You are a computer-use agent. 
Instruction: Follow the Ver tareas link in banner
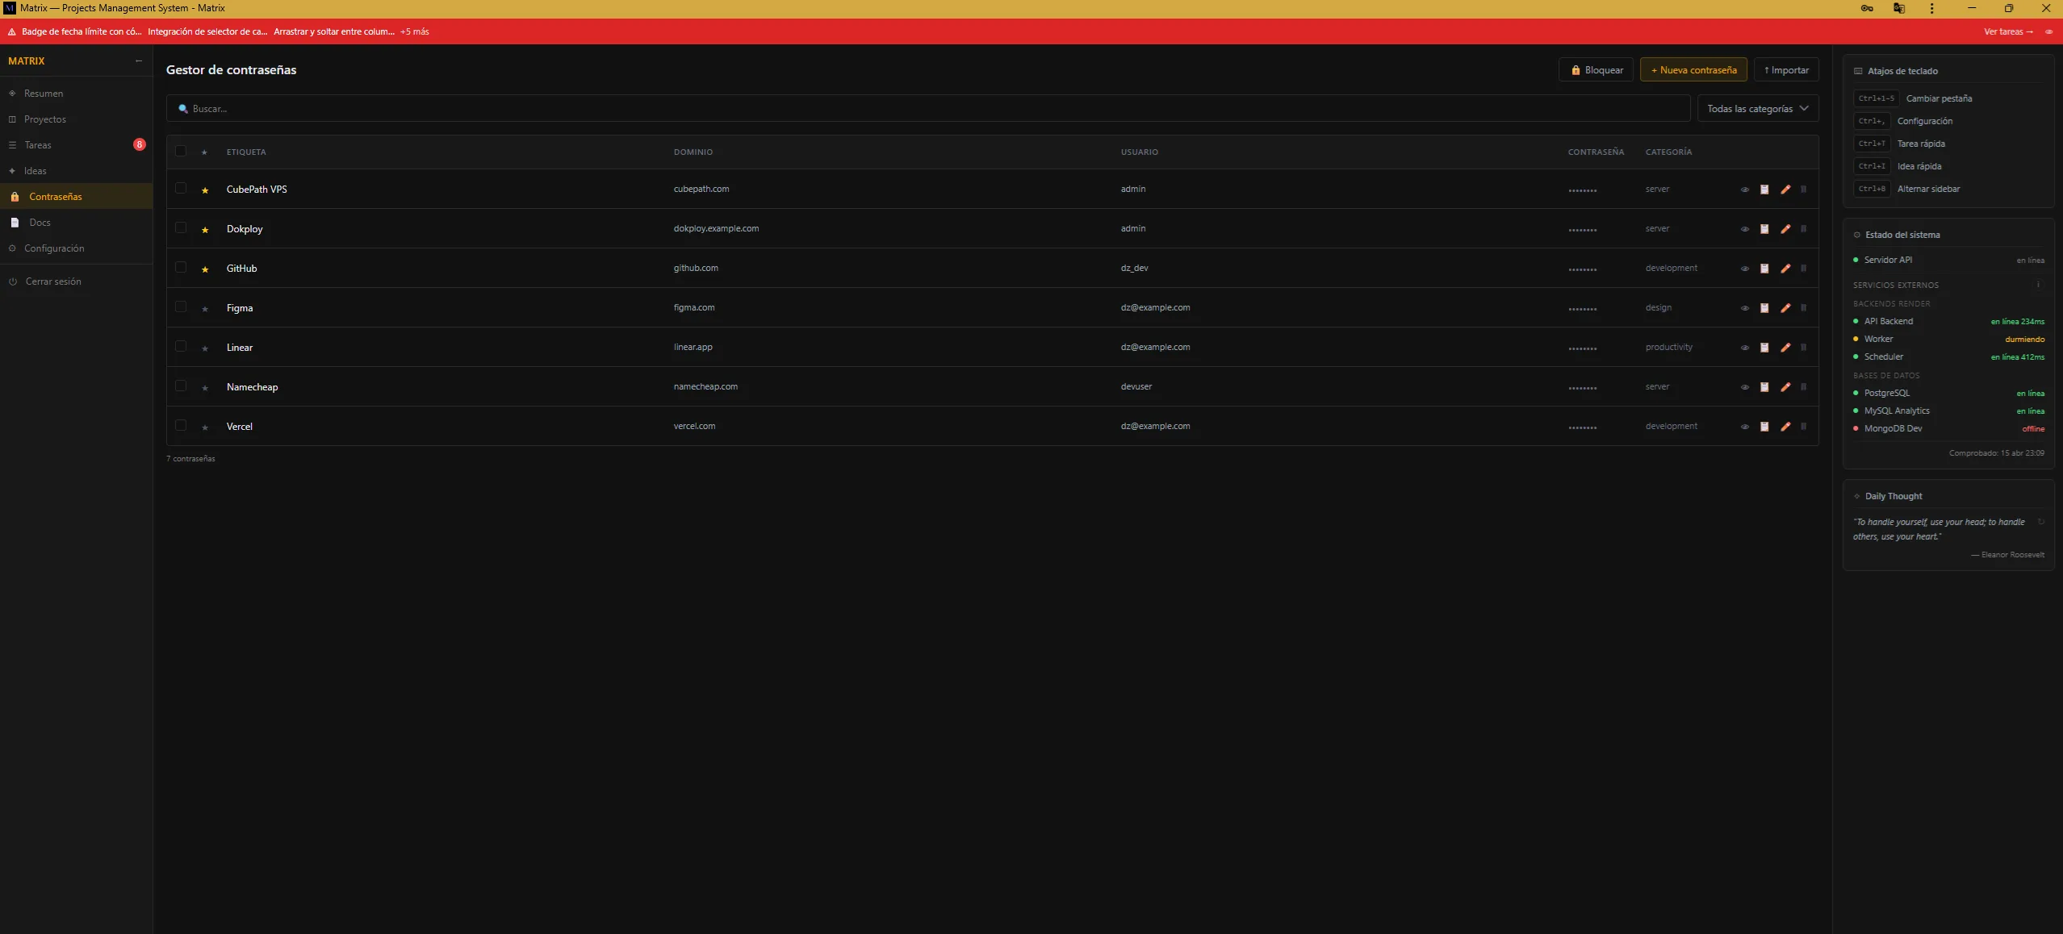(x=2007, y=32)
